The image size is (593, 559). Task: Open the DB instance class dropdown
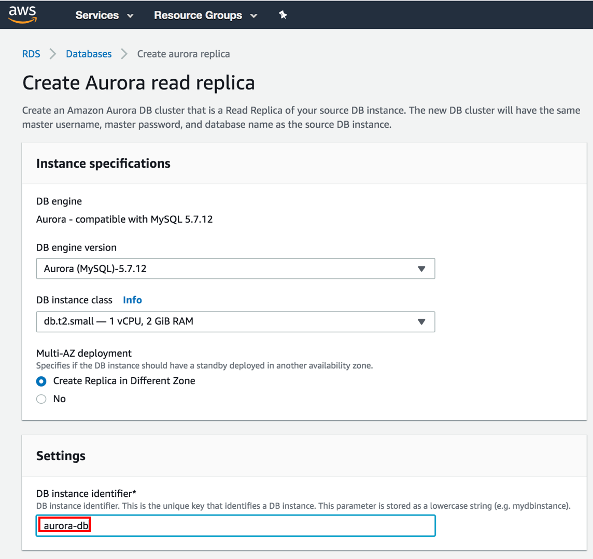click(x=236, y=322)
